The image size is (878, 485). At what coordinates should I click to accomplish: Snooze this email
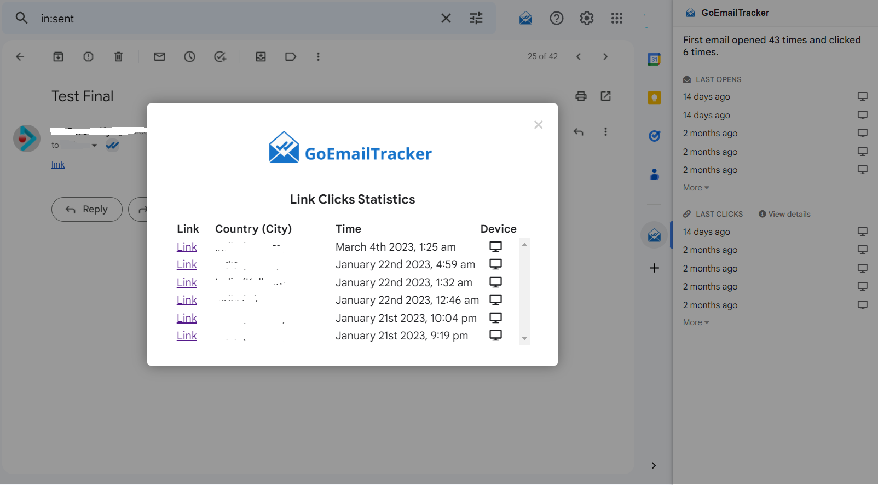(x=189, y=56)
